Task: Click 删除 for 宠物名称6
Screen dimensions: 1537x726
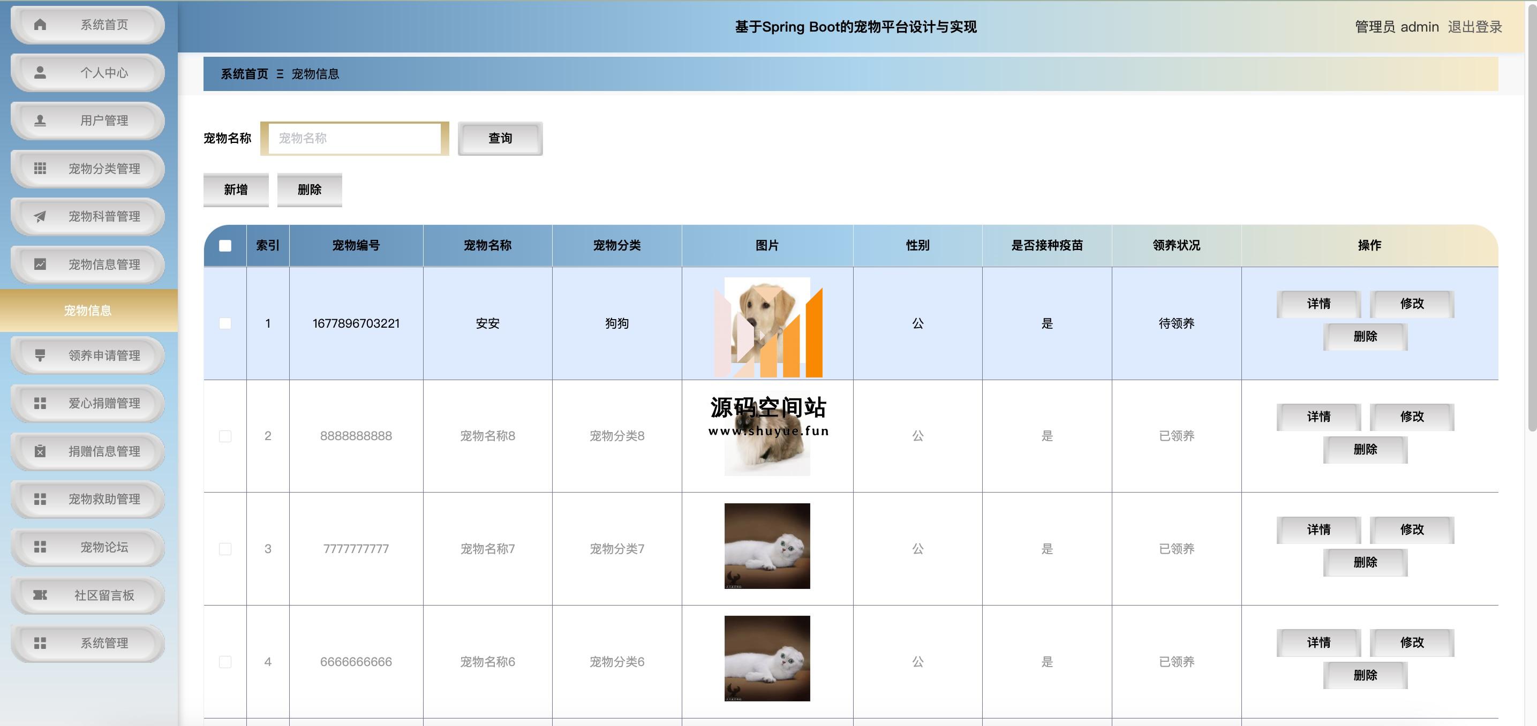Action: point(1365,675)
